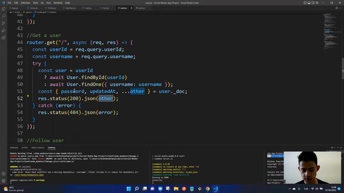Viewport: 344px width, 193px height.
Task: Open Windows taskbar Search
Action: click(x=137, y=189)
